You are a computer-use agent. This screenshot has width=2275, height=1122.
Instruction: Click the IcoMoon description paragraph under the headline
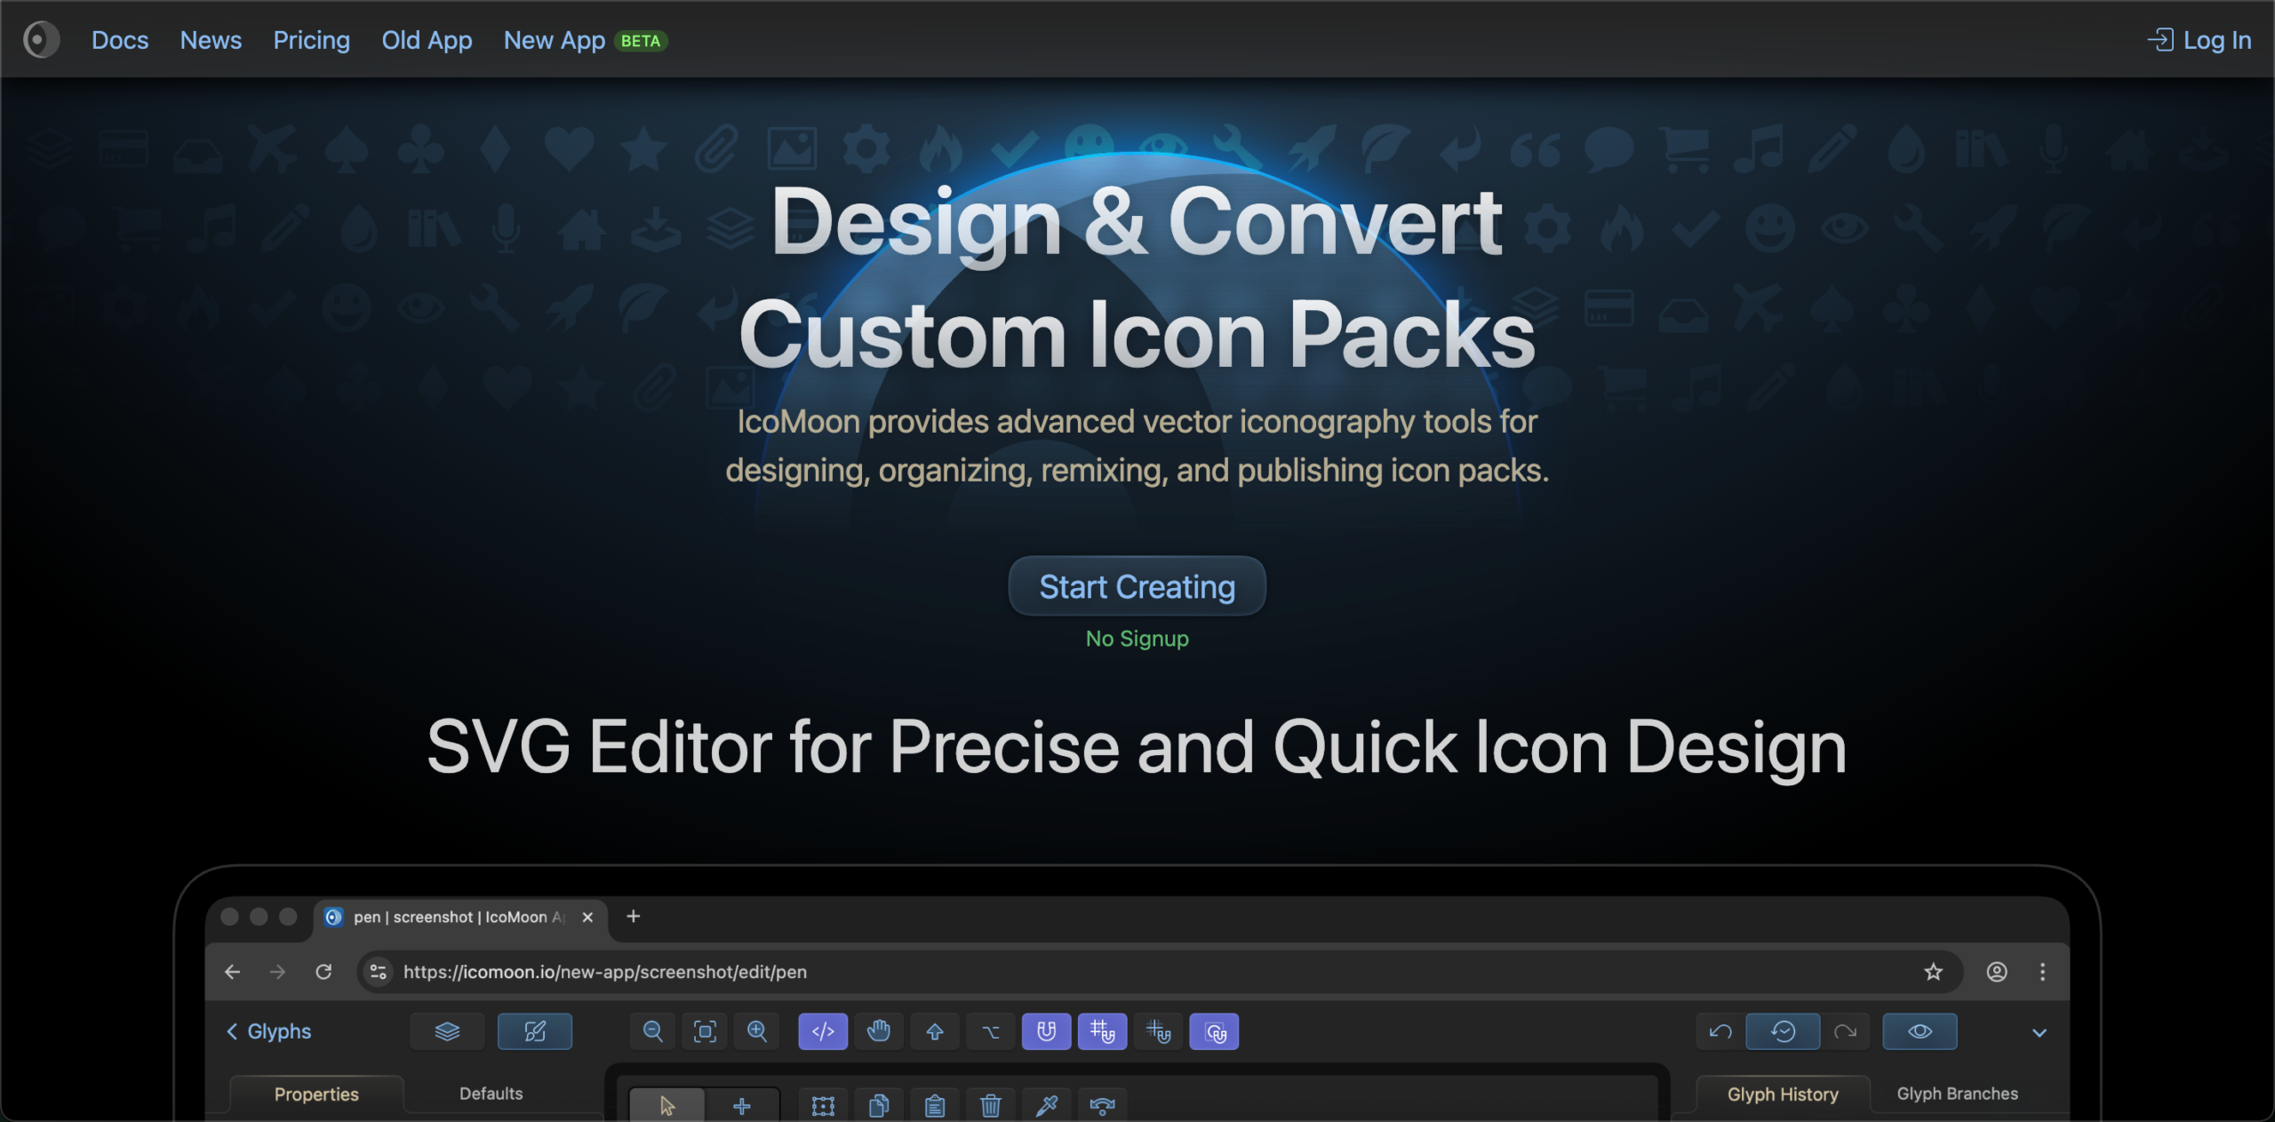coord(1137,446)
